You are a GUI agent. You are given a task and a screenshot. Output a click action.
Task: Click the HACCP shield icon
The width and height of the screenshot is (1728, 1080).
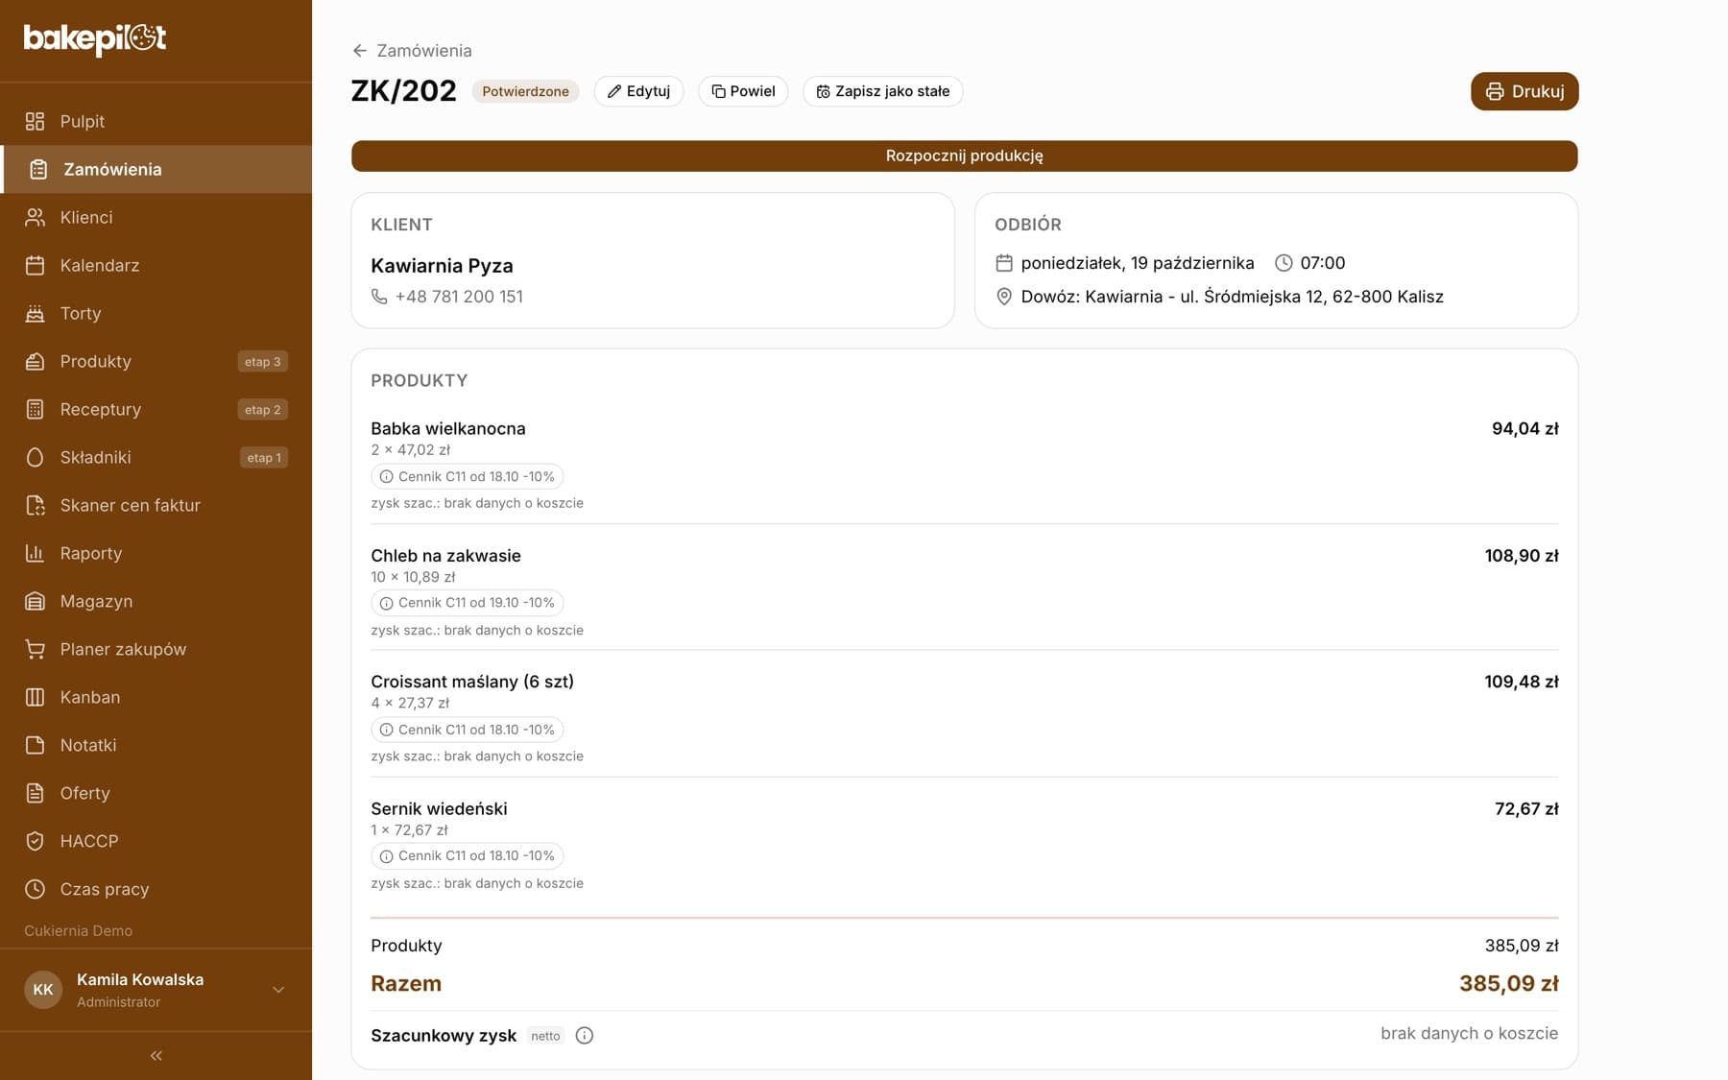click(36, 841)
